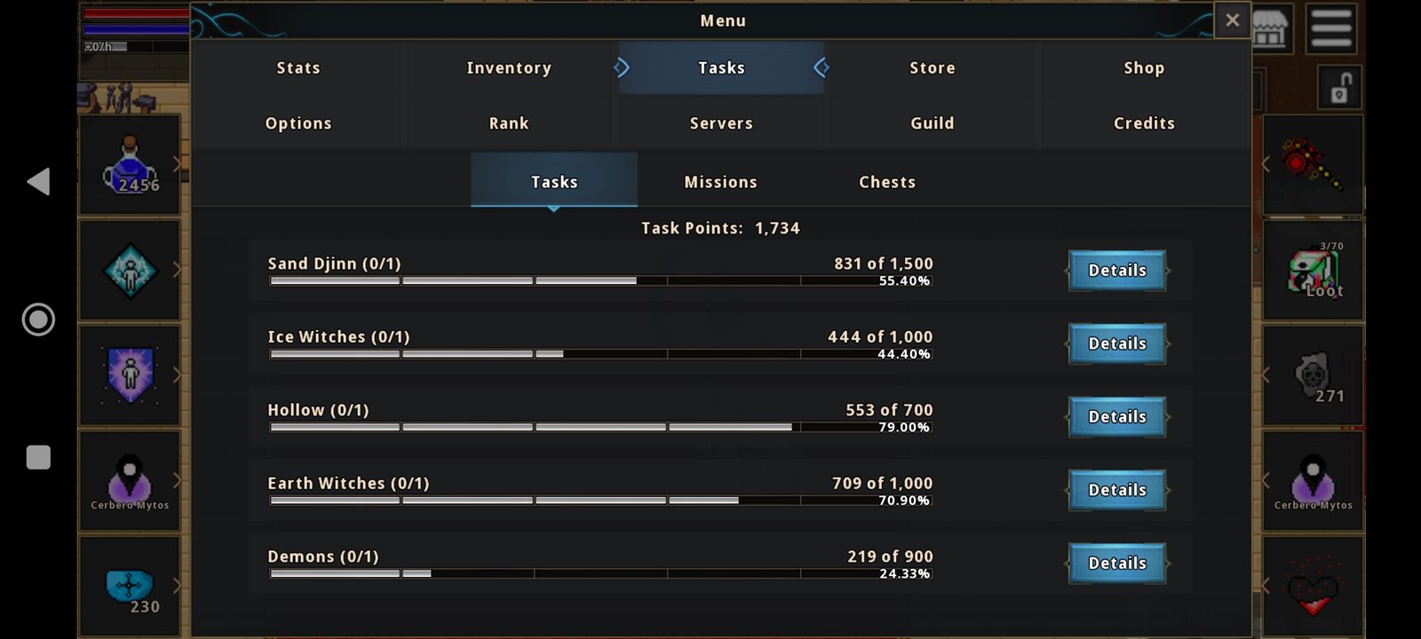Open the Inventory menu section

point(509,68)
